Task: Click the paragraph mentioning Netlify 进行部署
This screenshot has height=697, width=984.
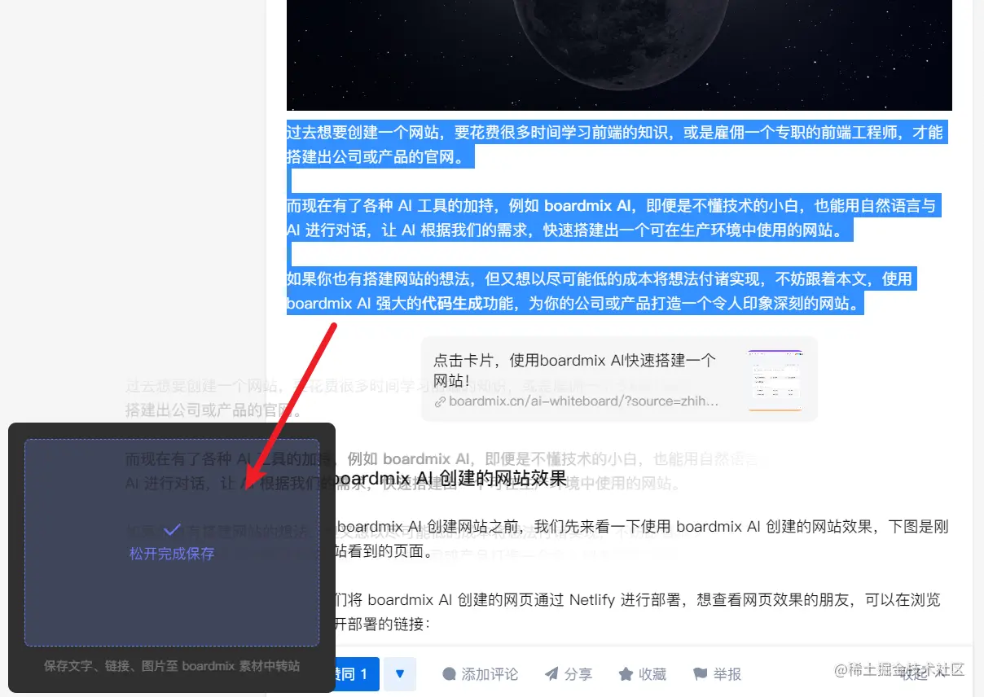Action: 637,612
